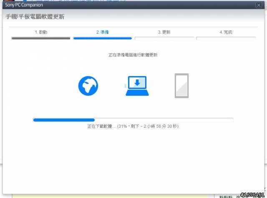Click the 正在下載軟體 31% status text
The height and width of the screenshot is (198, 267).
(x=133, y=126)
